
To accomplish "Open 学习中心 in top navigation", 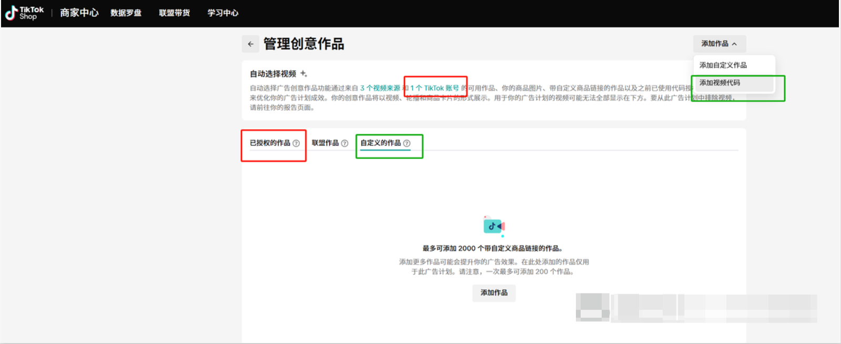I will [222, 13].
